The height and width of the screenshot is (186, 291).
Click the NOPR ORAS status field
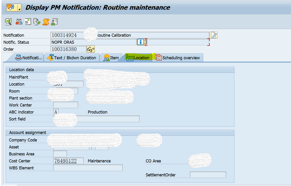[93, 42]
